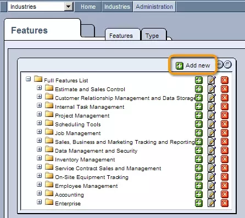This screenshot has height=218, width=245.
Task: Add item under Customer Relationship Management row
Action: click(x=199, y=98)
